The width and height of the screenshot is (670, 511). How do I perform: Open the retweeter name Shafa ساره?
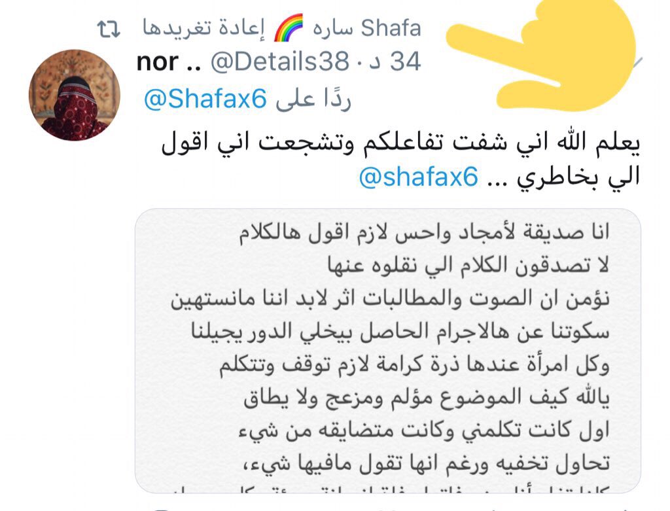point(367,28)
